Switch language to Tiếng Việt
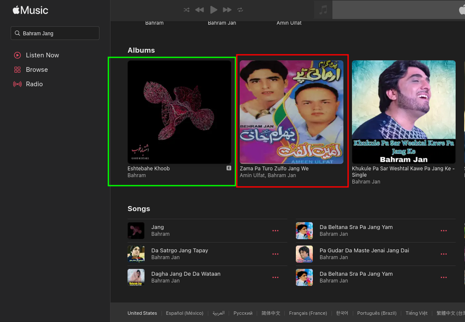This screenshot has height=322, width=465. [x=417, y=313]
